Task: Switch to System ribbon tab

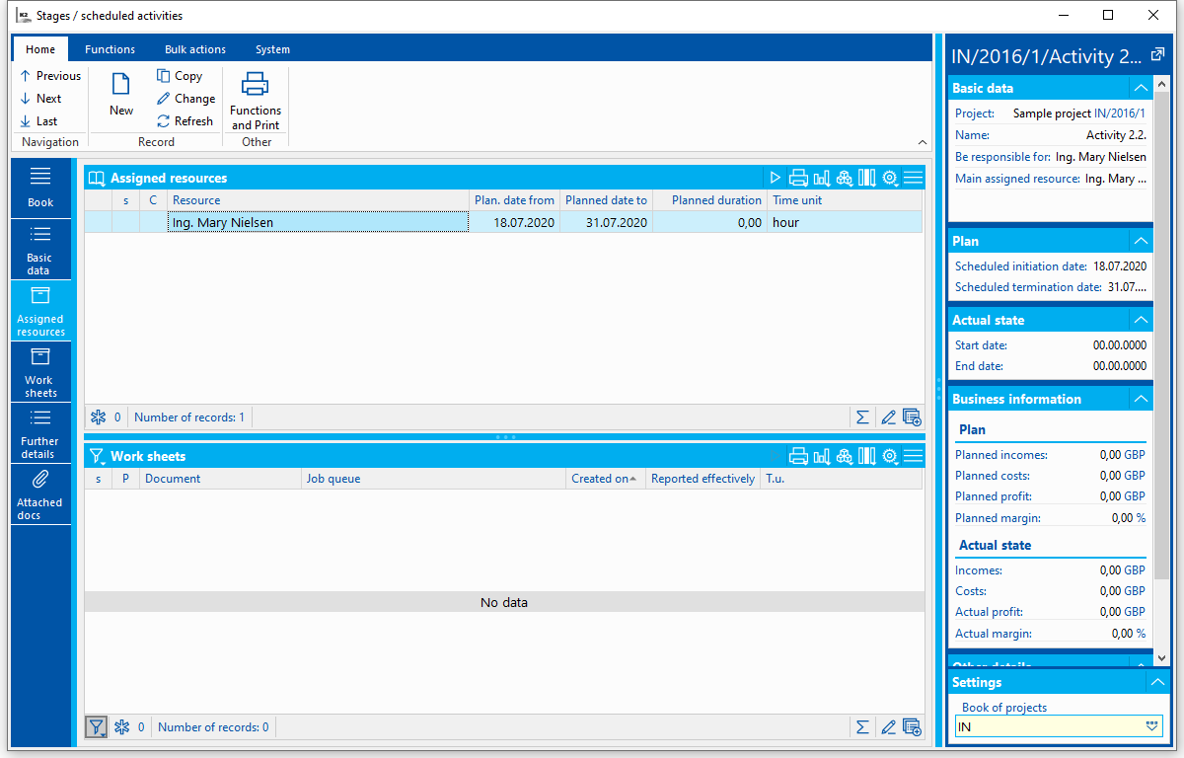Action: tap(272, 49)
